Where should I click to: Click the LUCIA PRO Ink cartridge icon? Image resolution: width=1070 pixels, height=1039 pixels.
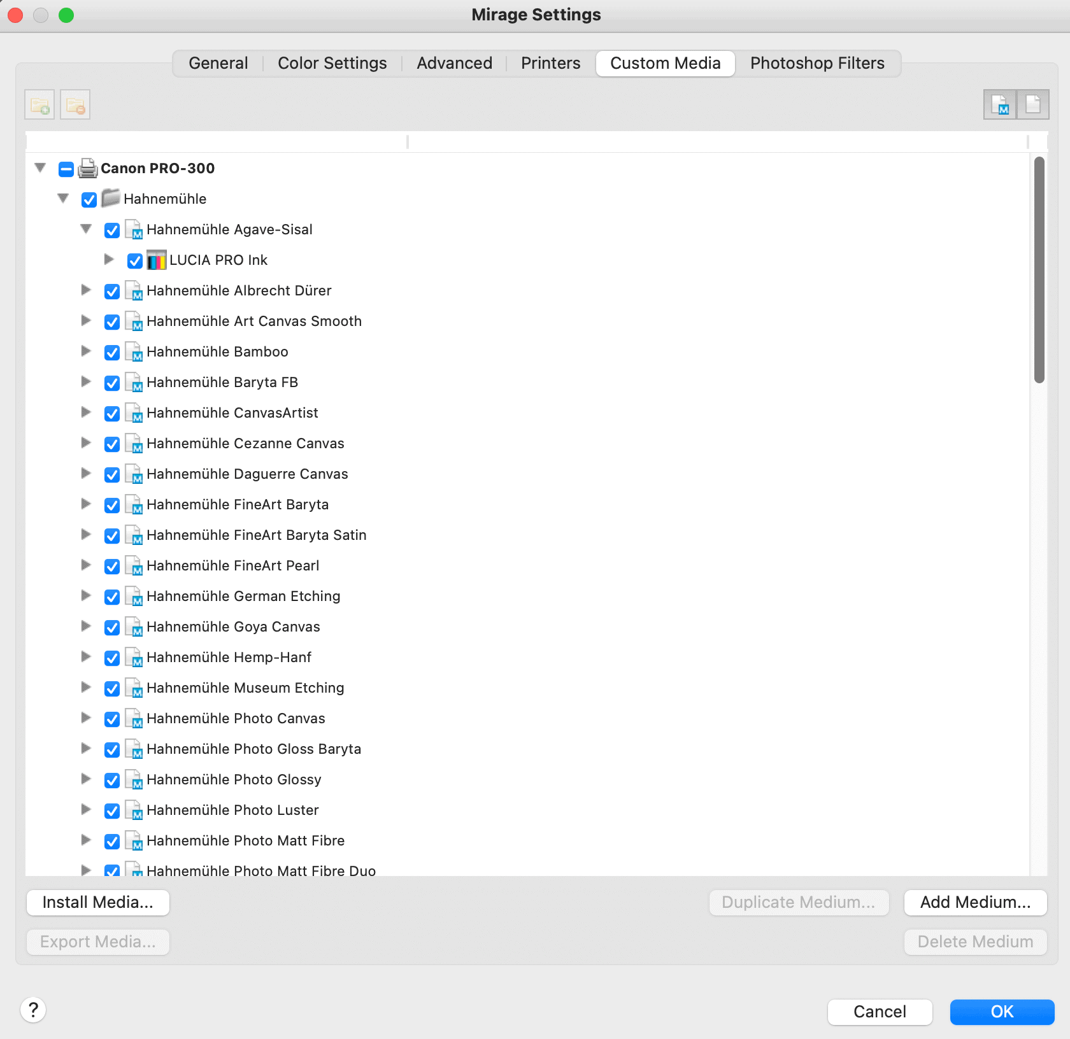pos(157,260)
